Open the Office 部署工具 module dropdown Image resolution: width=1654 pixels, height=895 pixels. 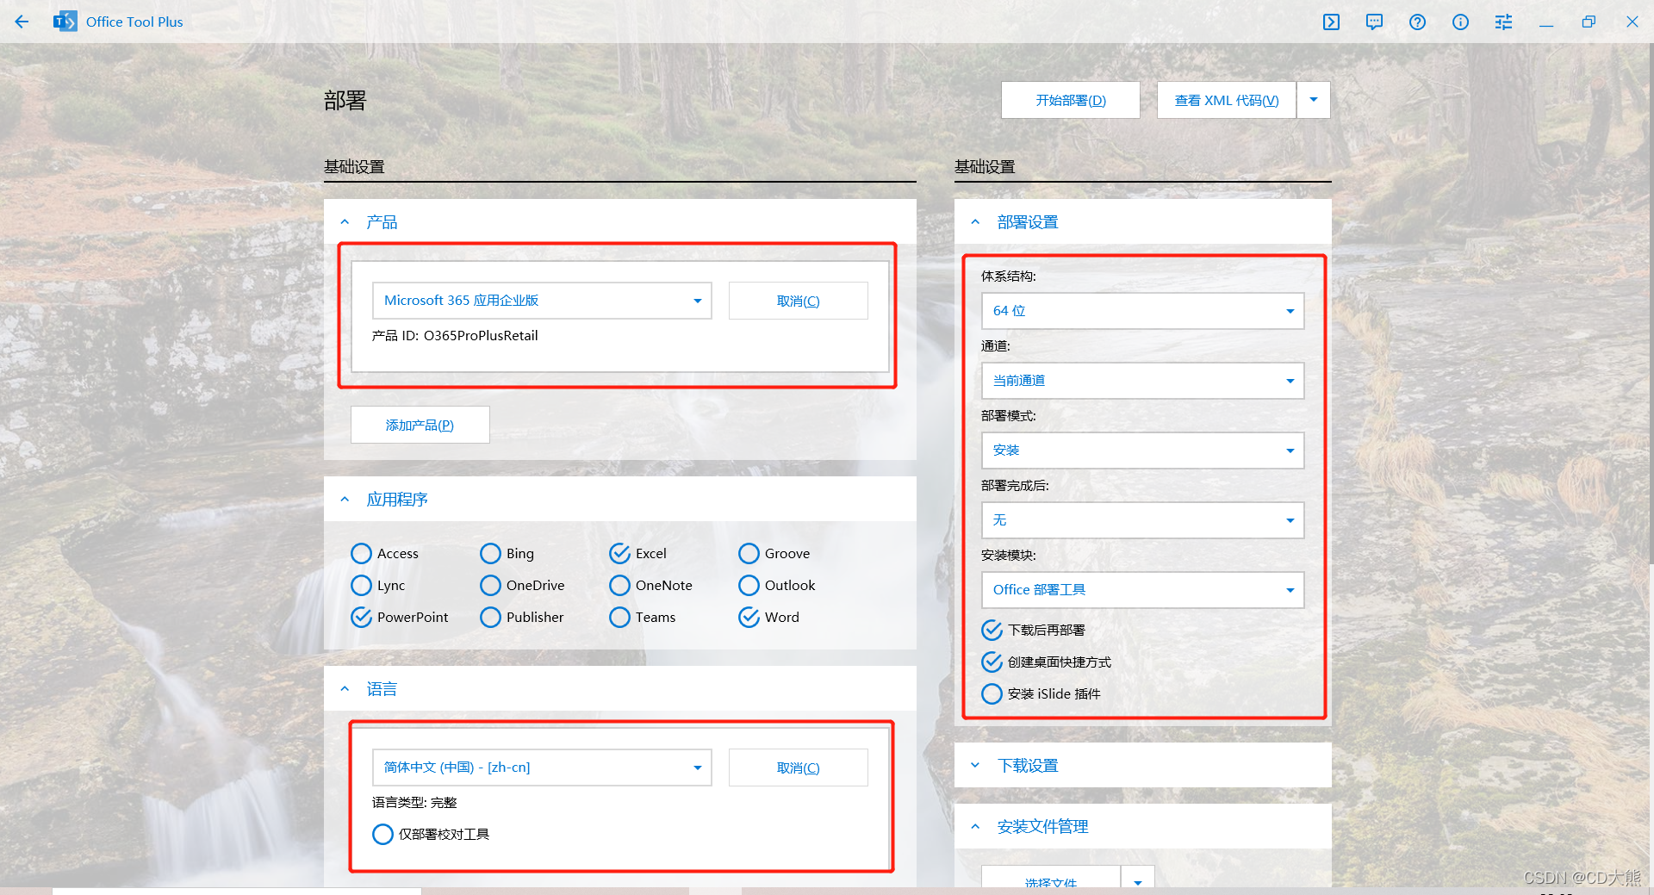coord(1142,590)
